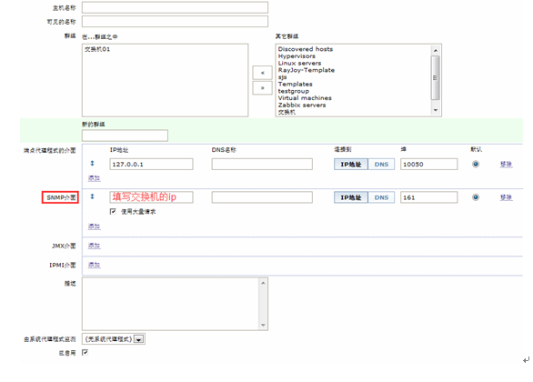Click scroll up arrow of groups list

435,51
